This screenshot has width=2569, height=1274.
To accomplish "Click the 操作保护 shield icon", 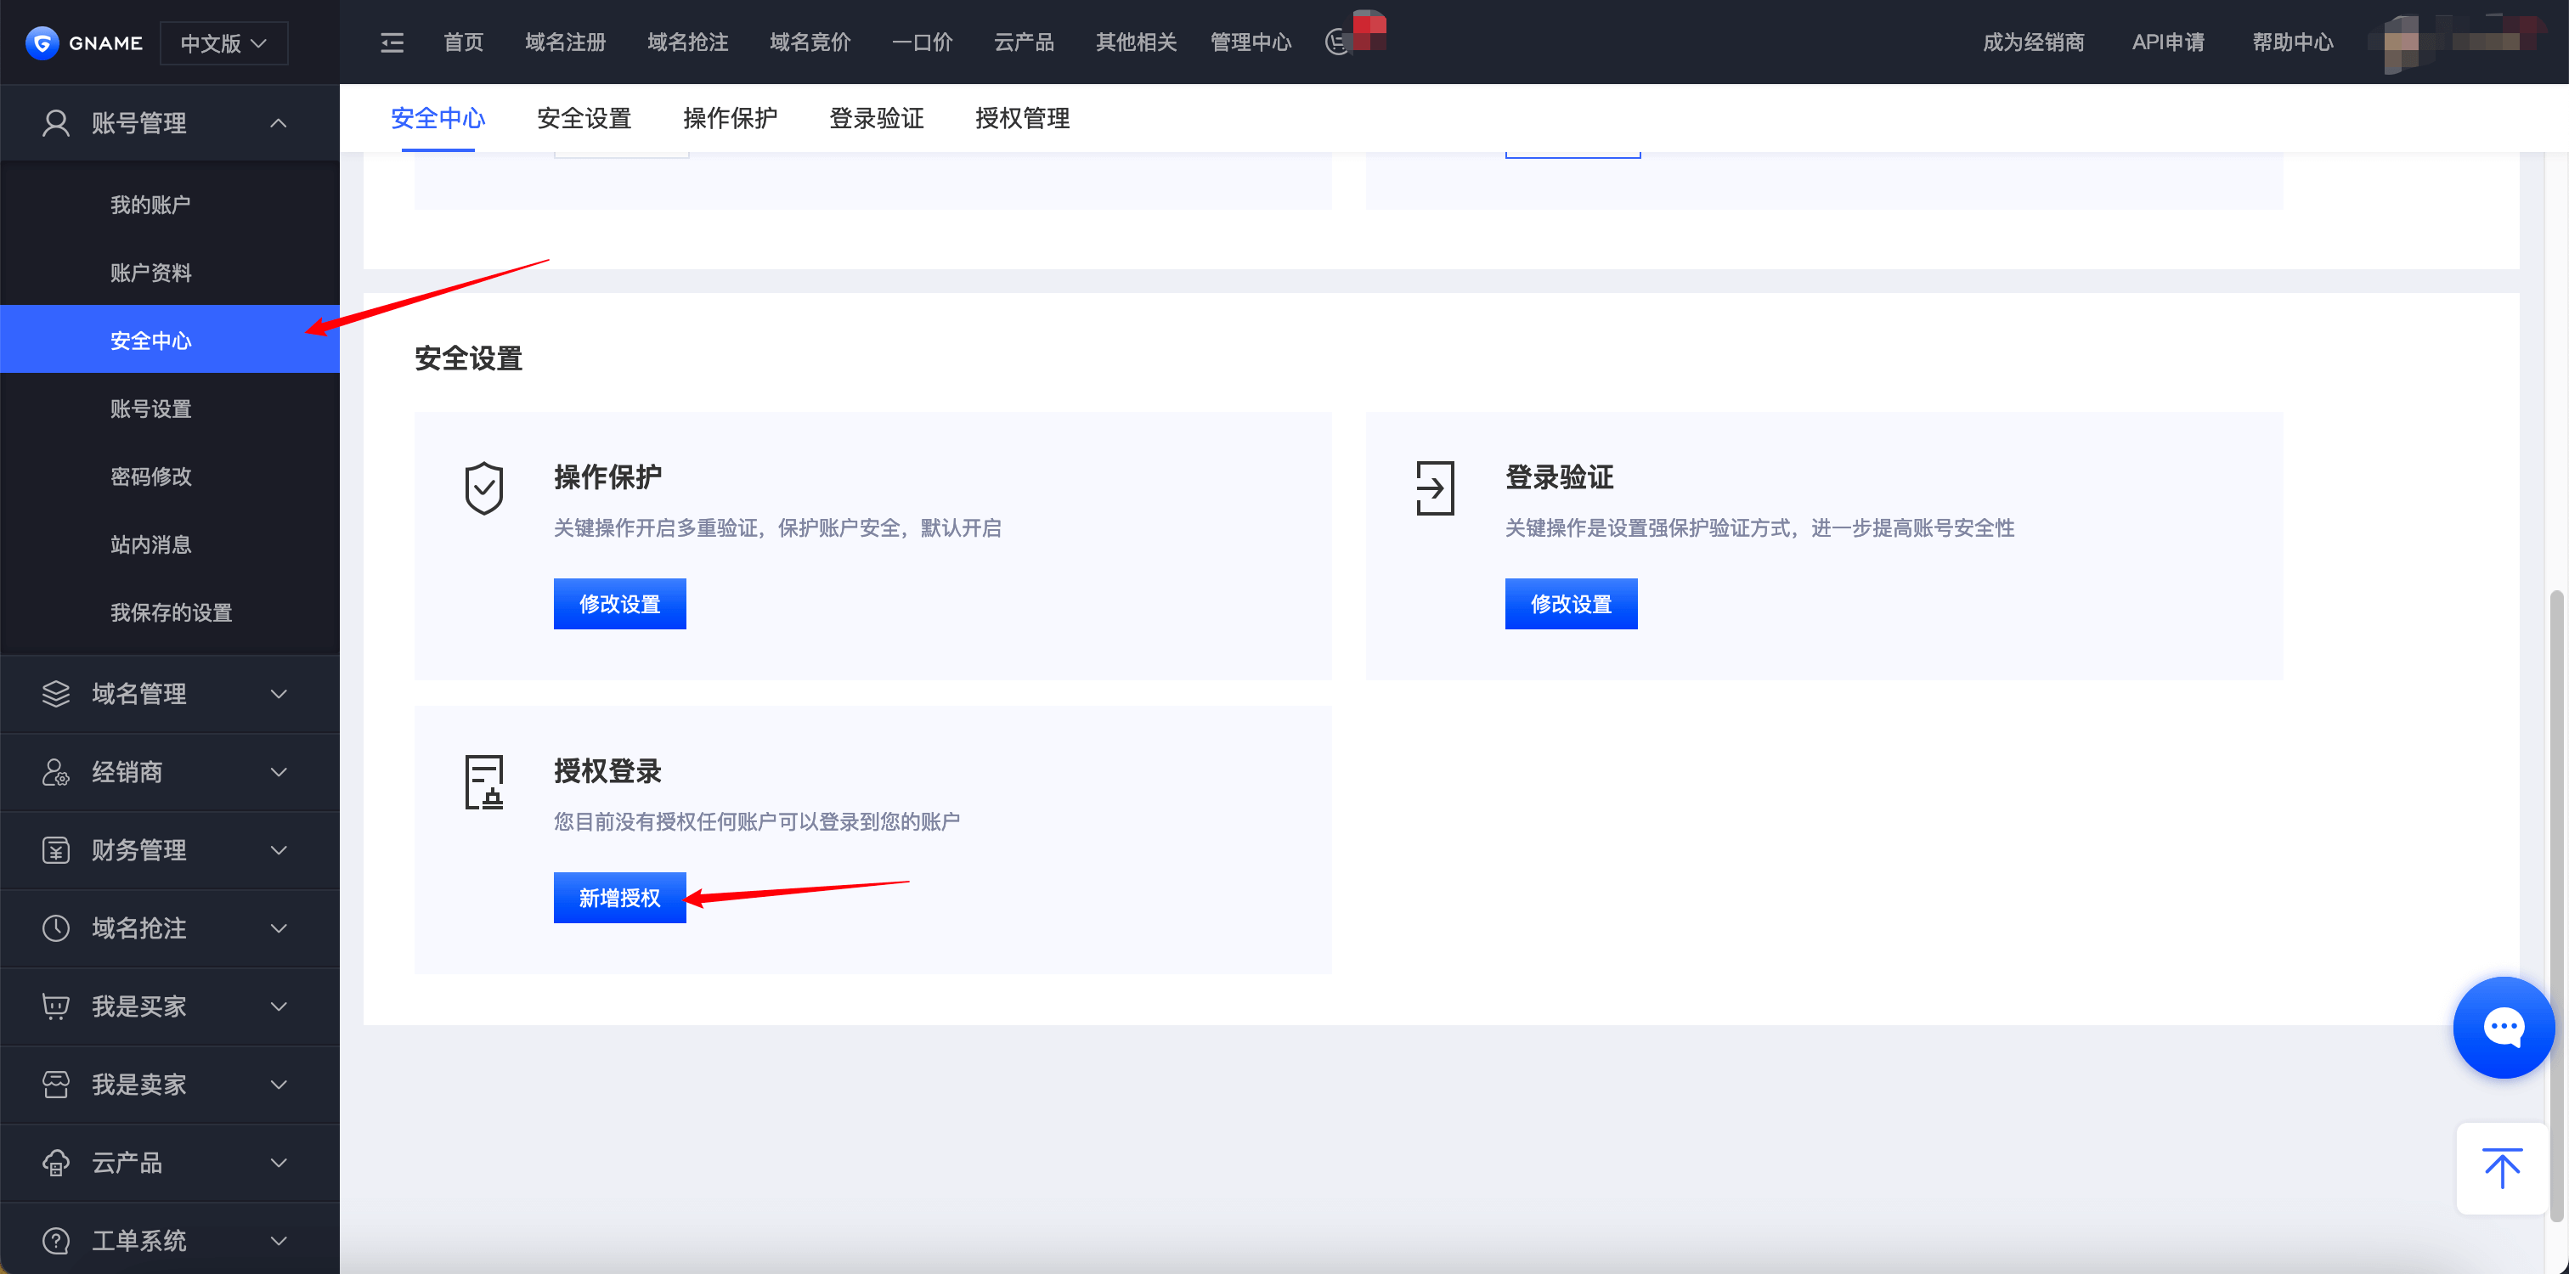I will (x=483, y=488).
